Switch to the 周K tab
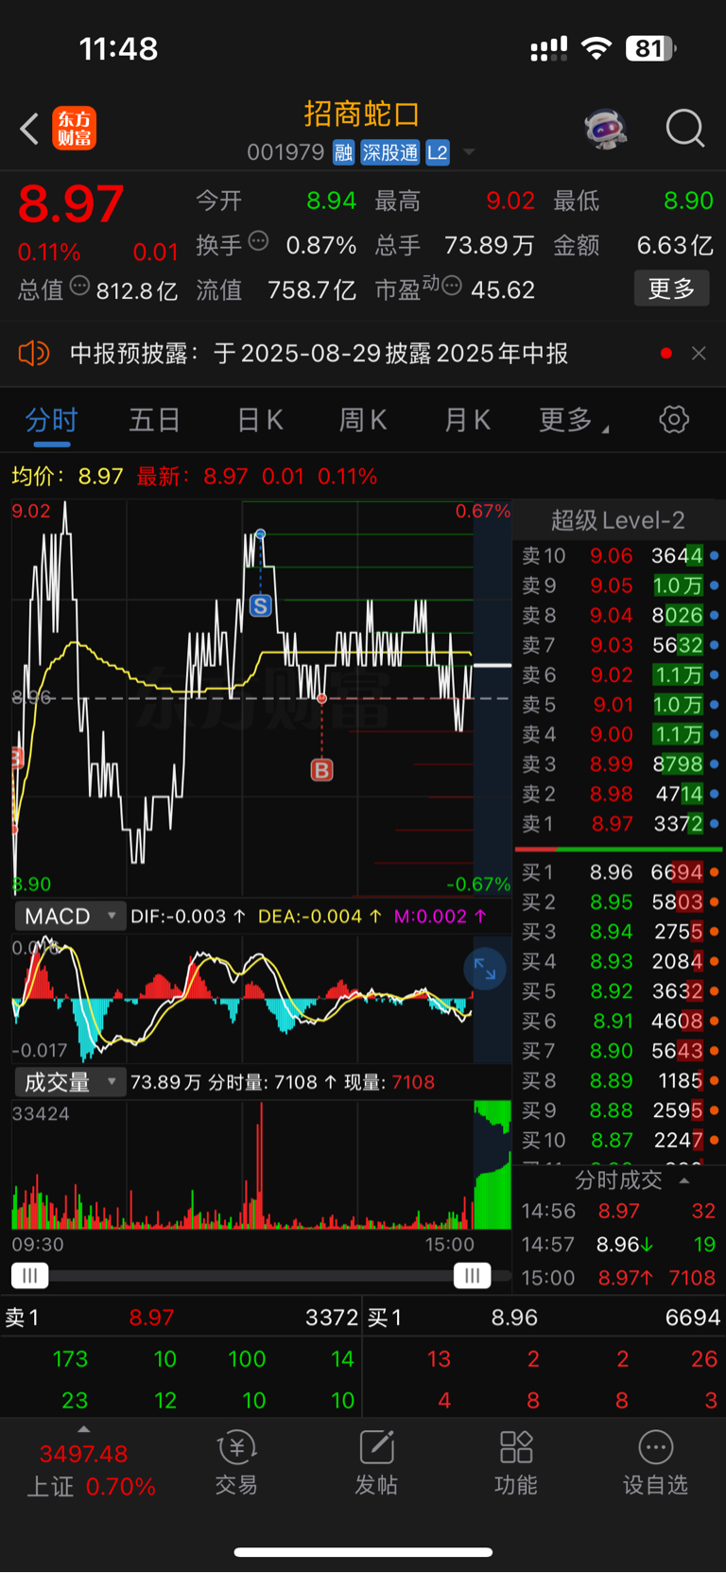The height and width of the screenshot is (1573, 726). coord(363,420)
